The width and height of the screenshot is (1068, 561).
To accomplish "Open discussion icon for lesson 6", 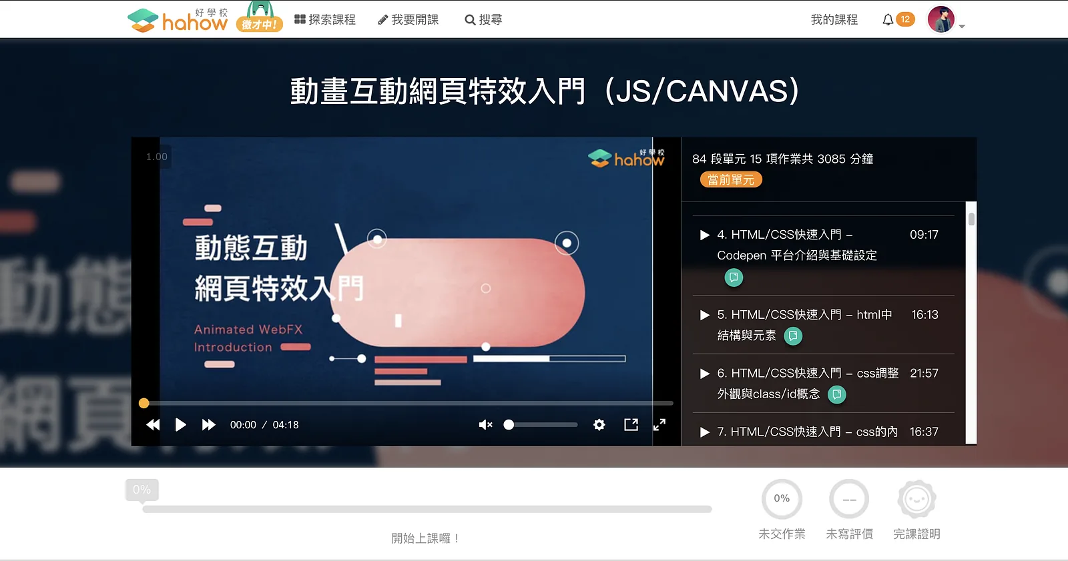I will pos(837,394).
